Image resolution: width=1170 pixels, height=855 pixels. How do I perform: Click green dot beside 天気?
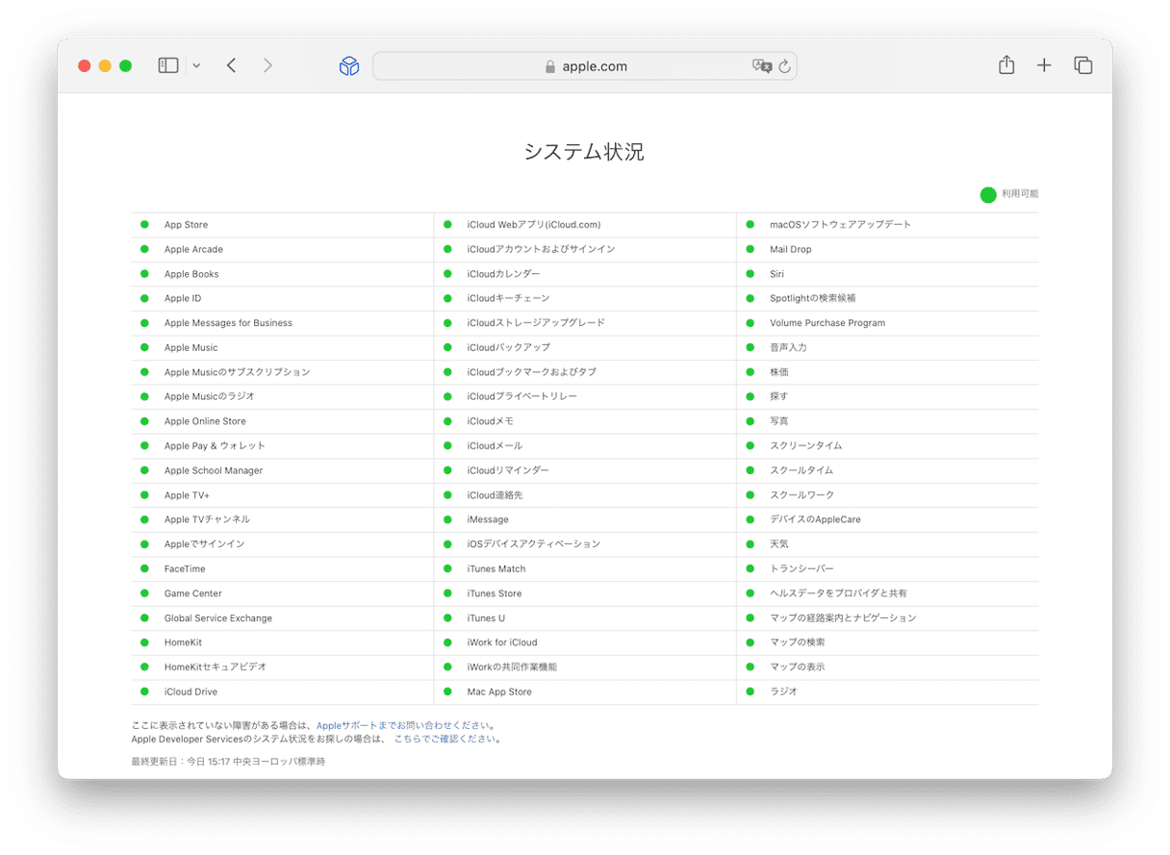750,544
